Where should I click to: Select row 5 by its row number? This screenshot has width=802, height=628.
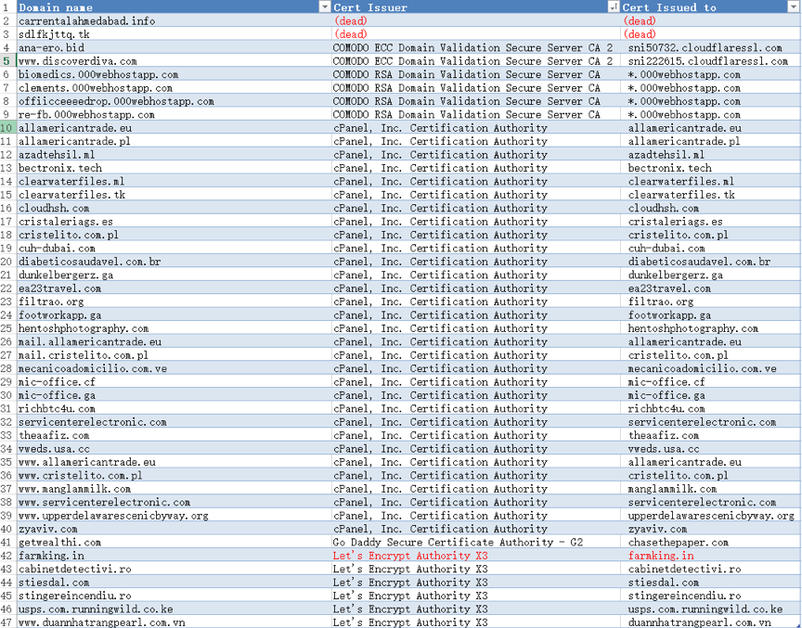7,61
